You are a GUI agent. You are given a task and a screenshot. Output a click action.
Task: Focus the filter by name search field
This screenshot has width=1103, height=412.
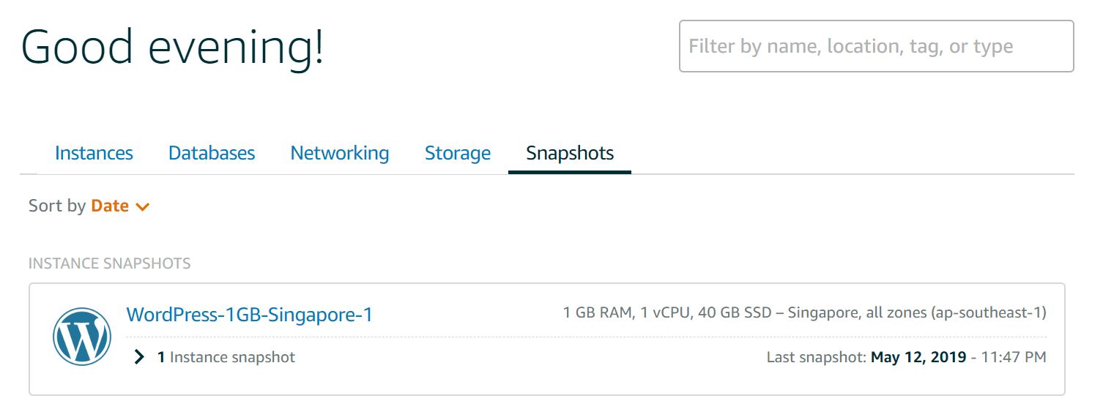[x=877, y=46]
